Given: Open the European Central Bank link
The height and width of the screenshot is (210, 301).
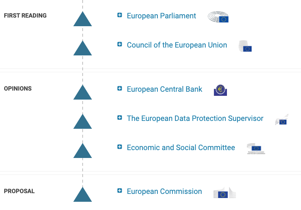Looking at the screenshot, I should (x=165, y=89).
